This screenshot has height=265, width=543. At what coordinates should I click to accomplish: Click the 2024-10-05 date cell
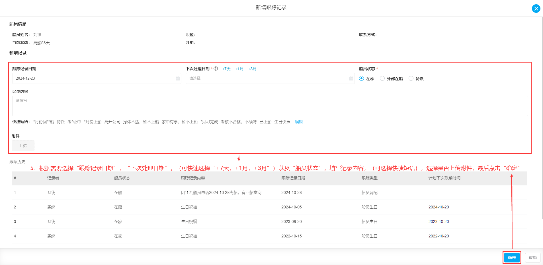tap(292, 207)
